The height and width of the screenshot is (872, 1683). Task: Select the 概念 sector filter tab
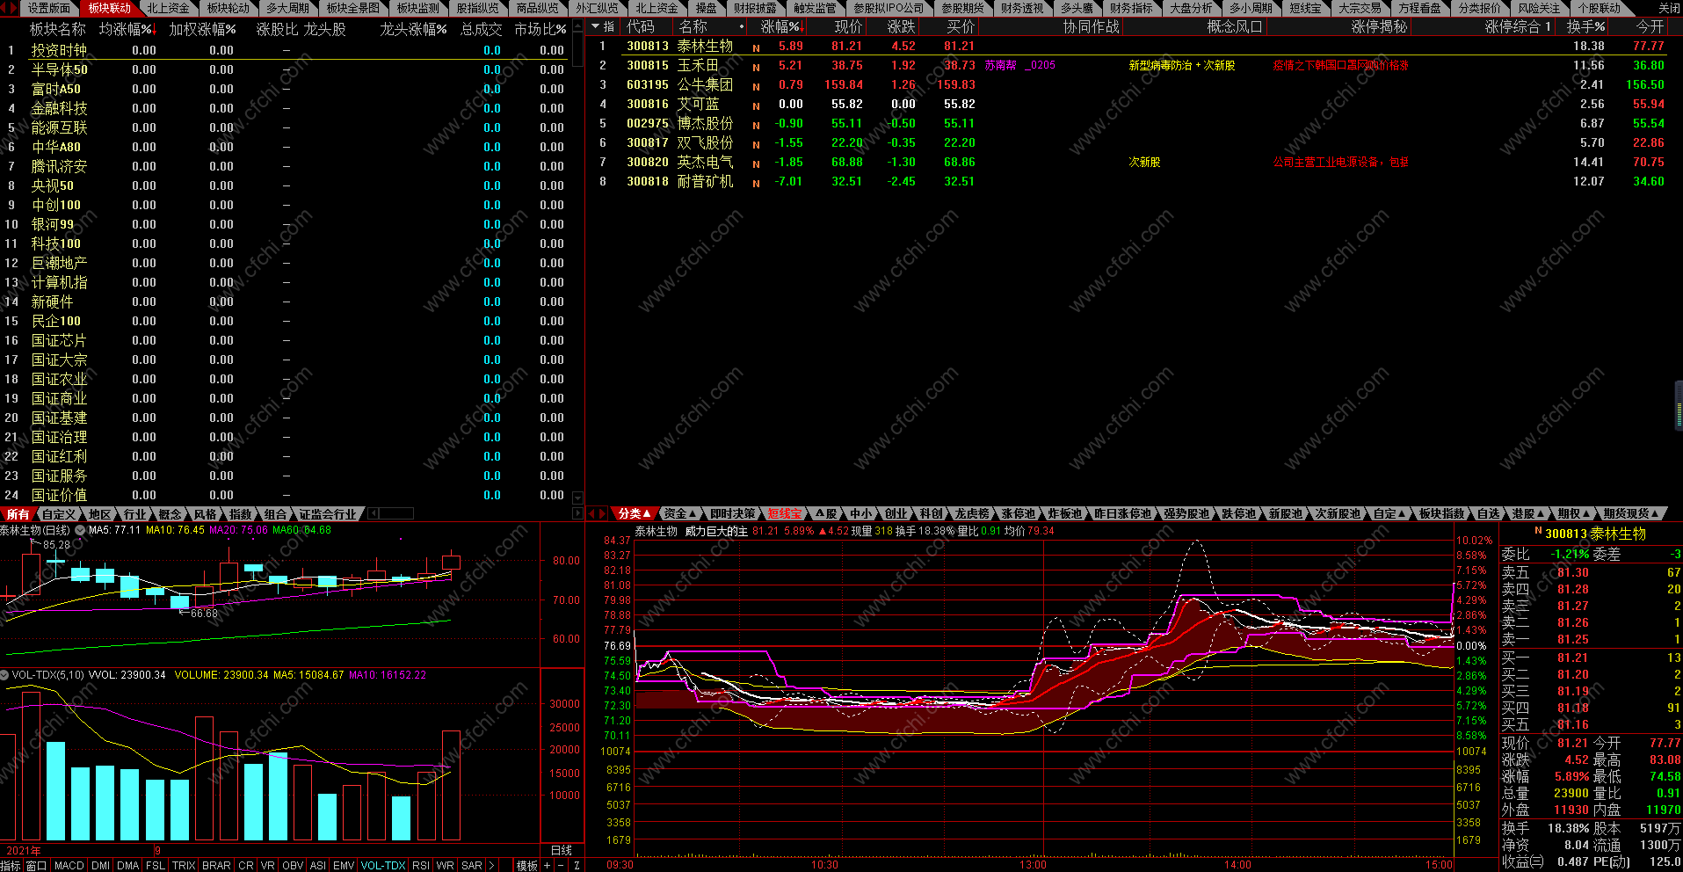170,514
